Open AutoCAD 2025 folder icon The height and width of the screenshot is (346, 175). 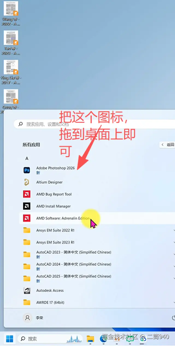click(27, 279)
